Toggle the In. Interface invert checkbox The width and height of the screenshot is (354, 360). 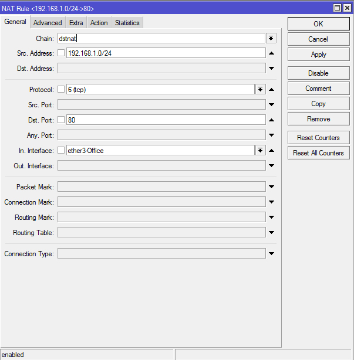coord(61,150)
